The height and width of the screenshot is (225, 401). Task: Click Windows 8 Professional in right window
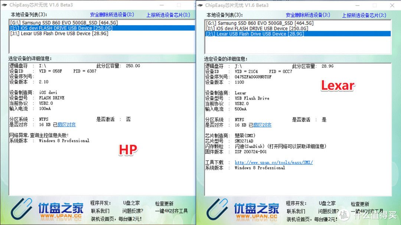coord(260,168)
